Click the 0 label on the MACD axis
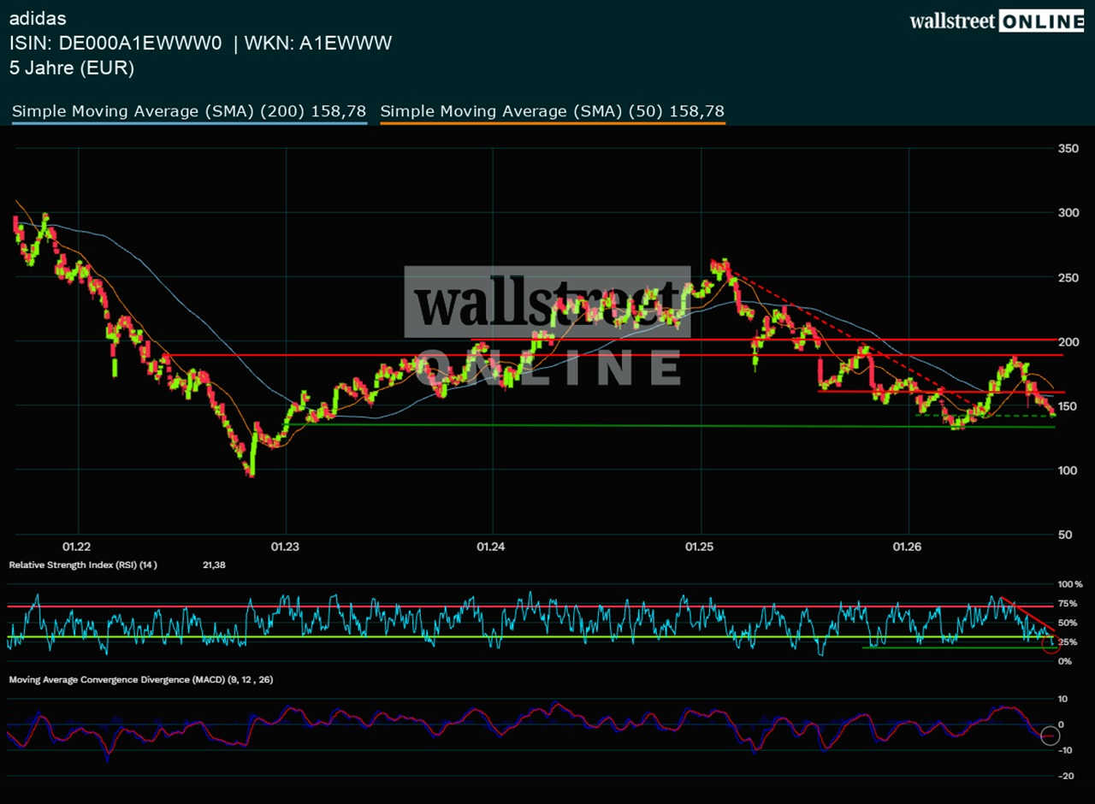The width and height of the screenshot is (1095, 804). (x=1061, y=724)
